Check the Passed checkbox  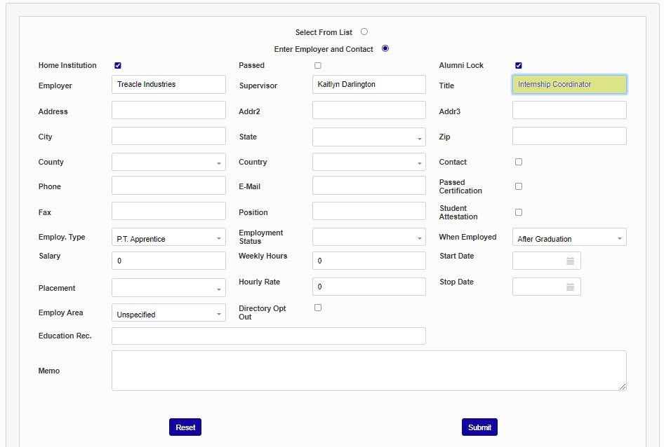click(318, 65)
